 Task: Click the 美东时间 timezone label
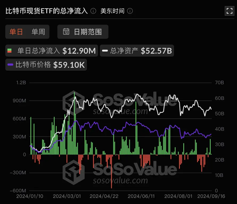pos(112,11)
